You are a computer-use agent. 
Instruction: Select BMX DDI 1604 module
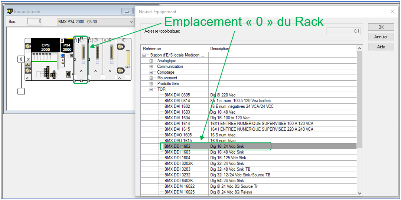pyautogui.click(x=177, y=158)
